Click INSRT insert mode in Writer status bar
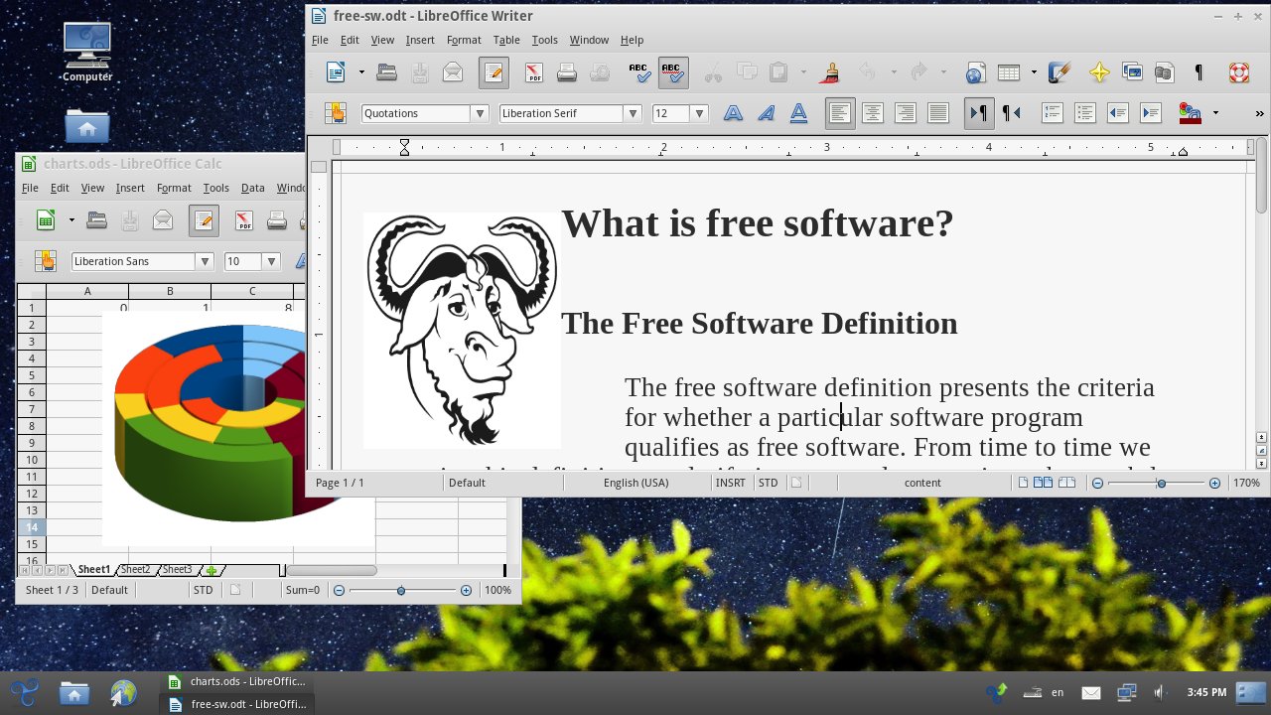The width and height of the screenshot is (1271, 715). pos(730,483)
